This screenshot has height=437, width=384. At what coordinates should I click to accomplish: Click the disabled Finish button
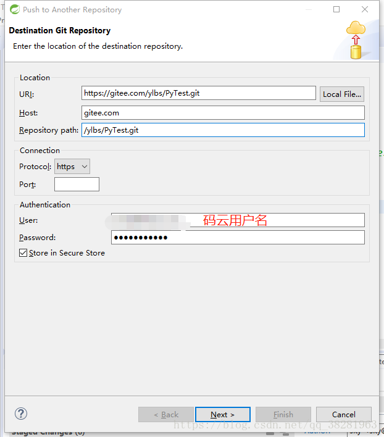(283, 414)
